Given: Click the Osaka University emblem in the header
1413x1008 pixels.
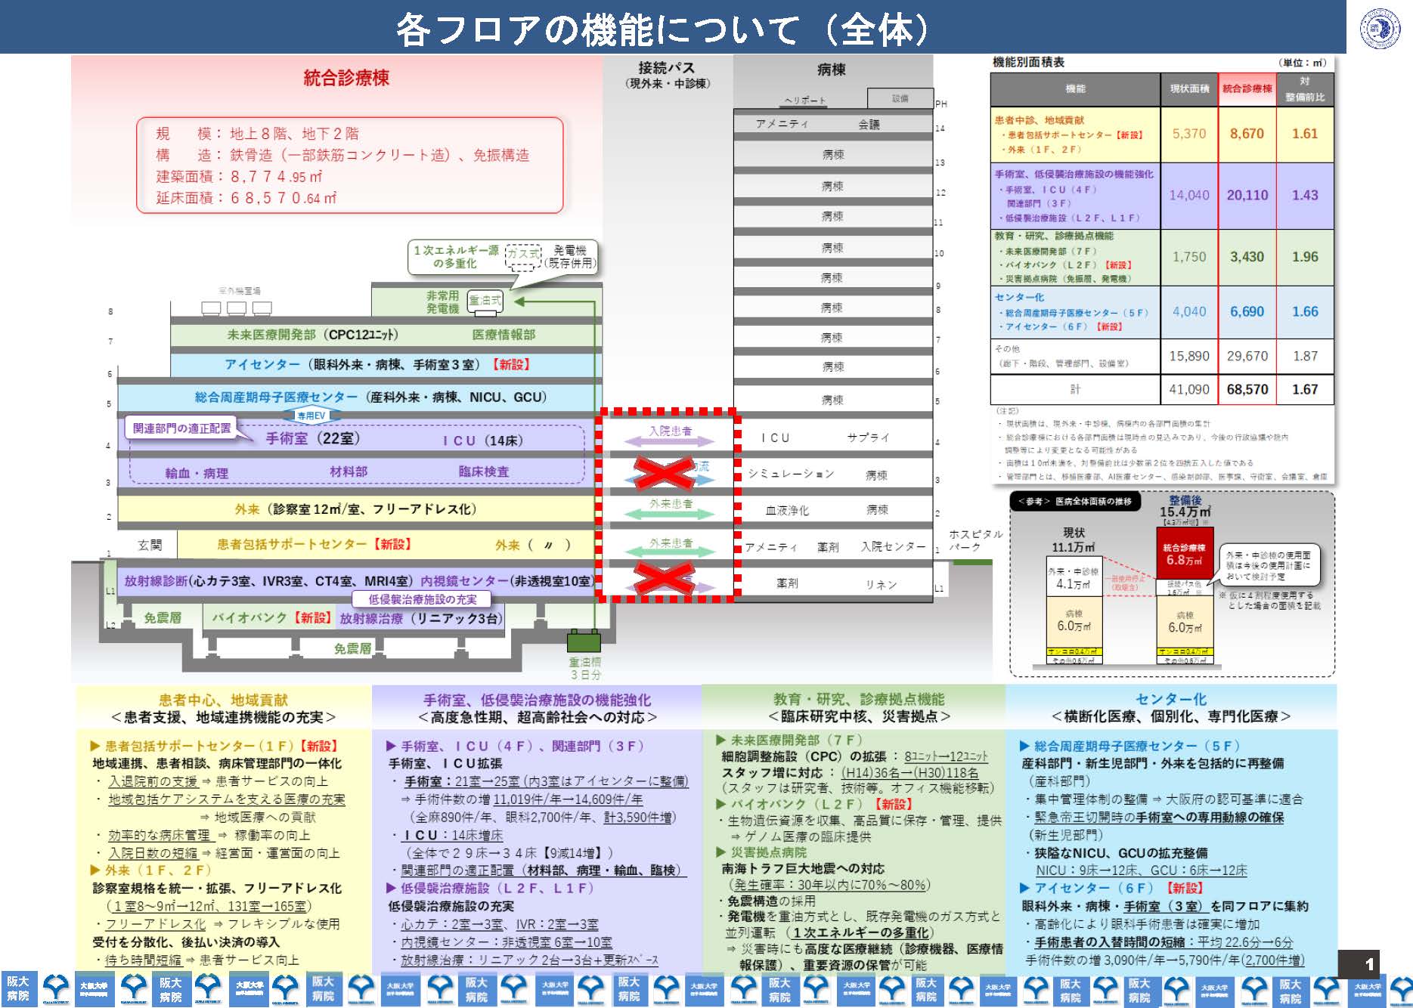Looking at the screenshot, I should point(1380,30).
